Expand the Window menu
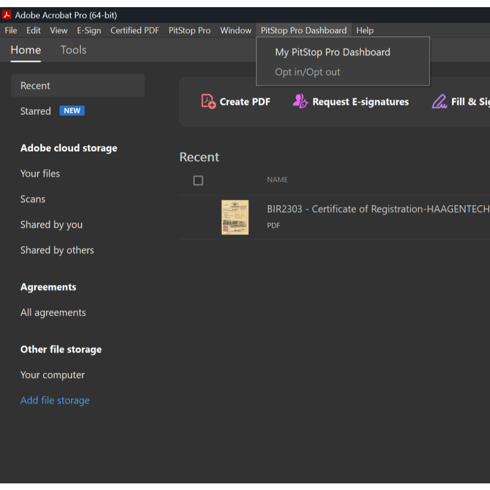Screen dimensions: 490x490 235,31
